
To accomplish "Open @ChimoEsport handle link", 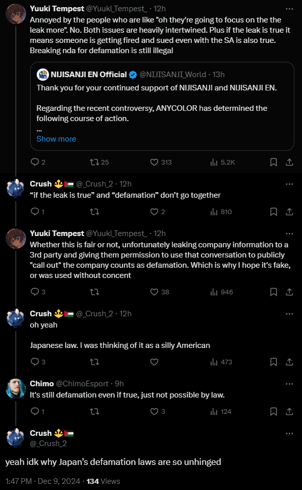I will (82, 383).
